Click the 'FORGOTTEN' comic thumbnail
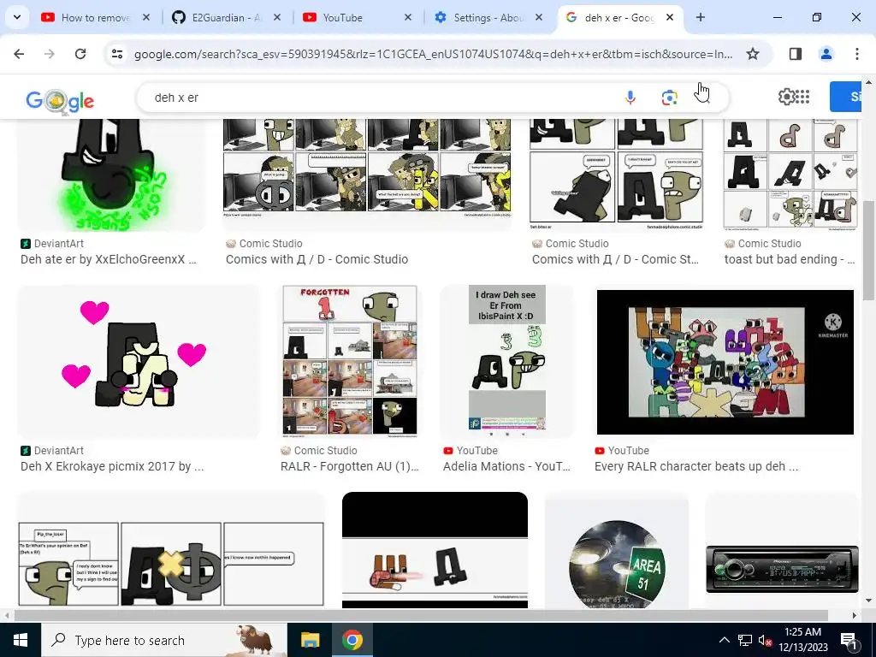 (x=350, y=362)
